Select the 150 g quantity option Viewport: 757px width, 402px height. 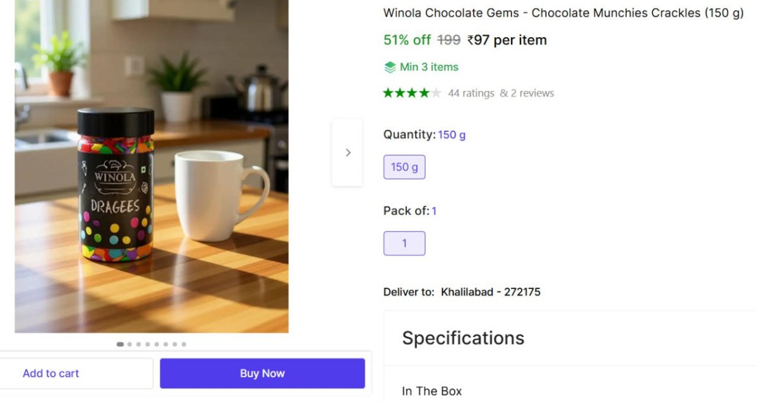(x=404, y=167)
